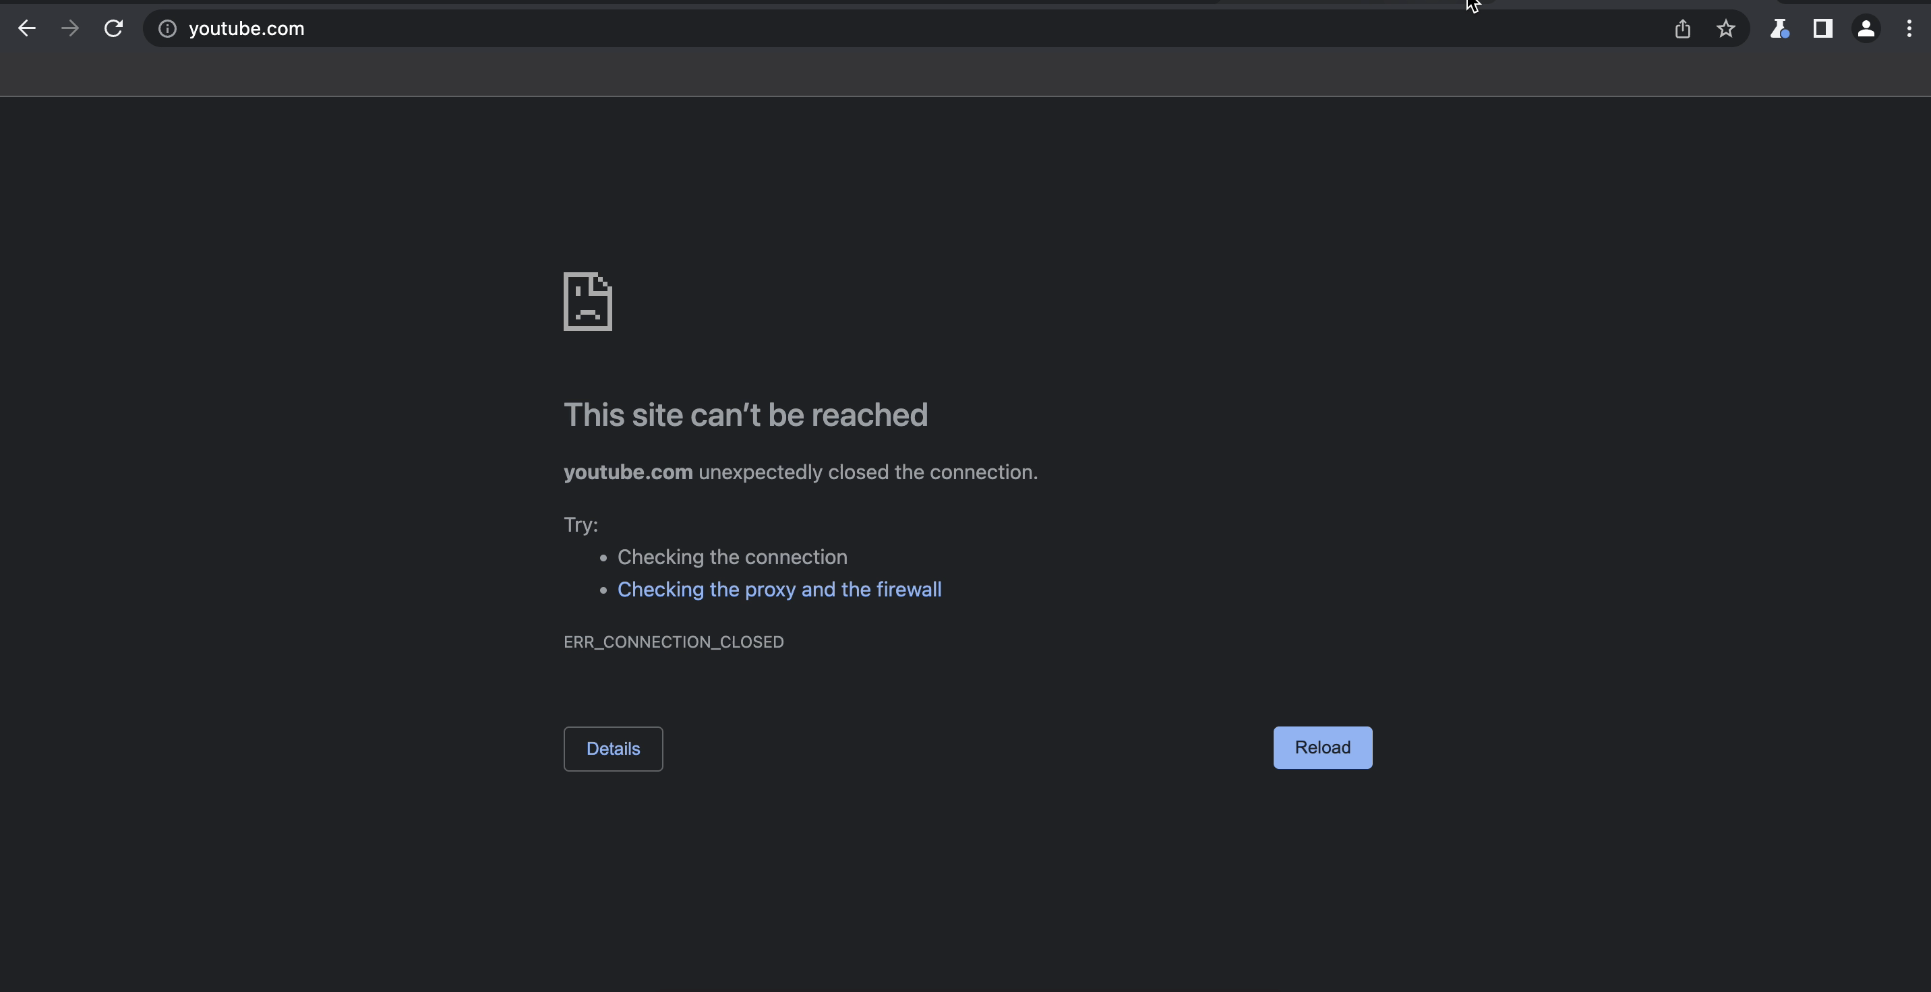Open the Chrome Labs flask icon
The width and height of the screenshot is (1931, 992).
coord(1781,28)
